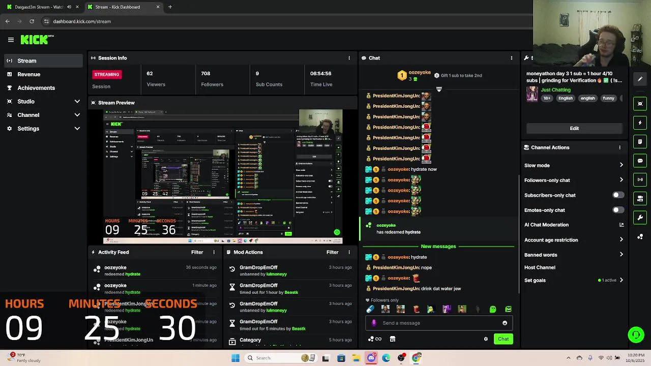The height and width of the screenshot is (366, 651).
Task: Open chat settings gear icon
Action: point(486,339)
